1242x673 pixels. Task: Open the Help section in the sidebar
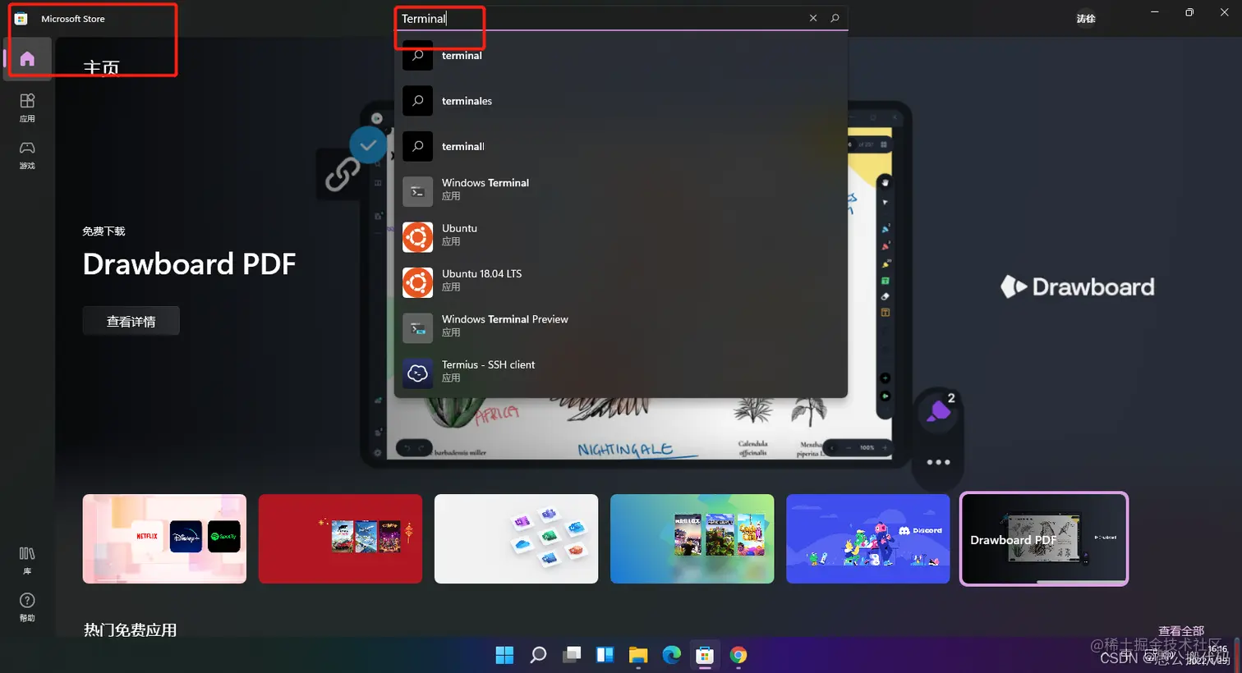coord(27,607)
